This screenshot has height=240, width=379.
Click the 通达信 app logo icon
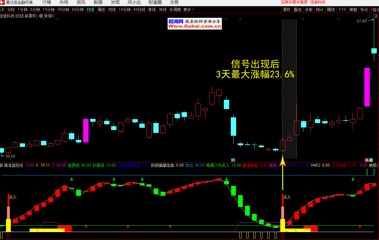pyautogui.click(x=3, y=3)
